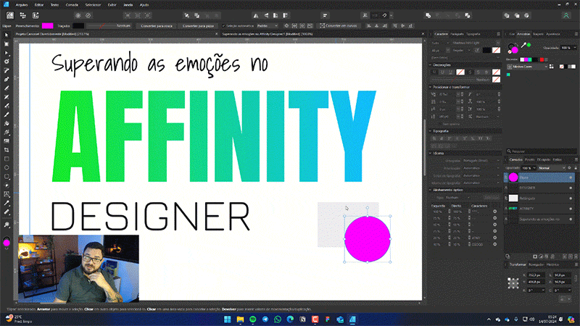
Task: Click the Converter em curvas button
Action: coord(339,26)
